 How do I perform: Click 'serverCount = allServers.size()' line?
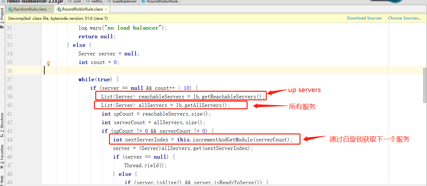[153, 123]
